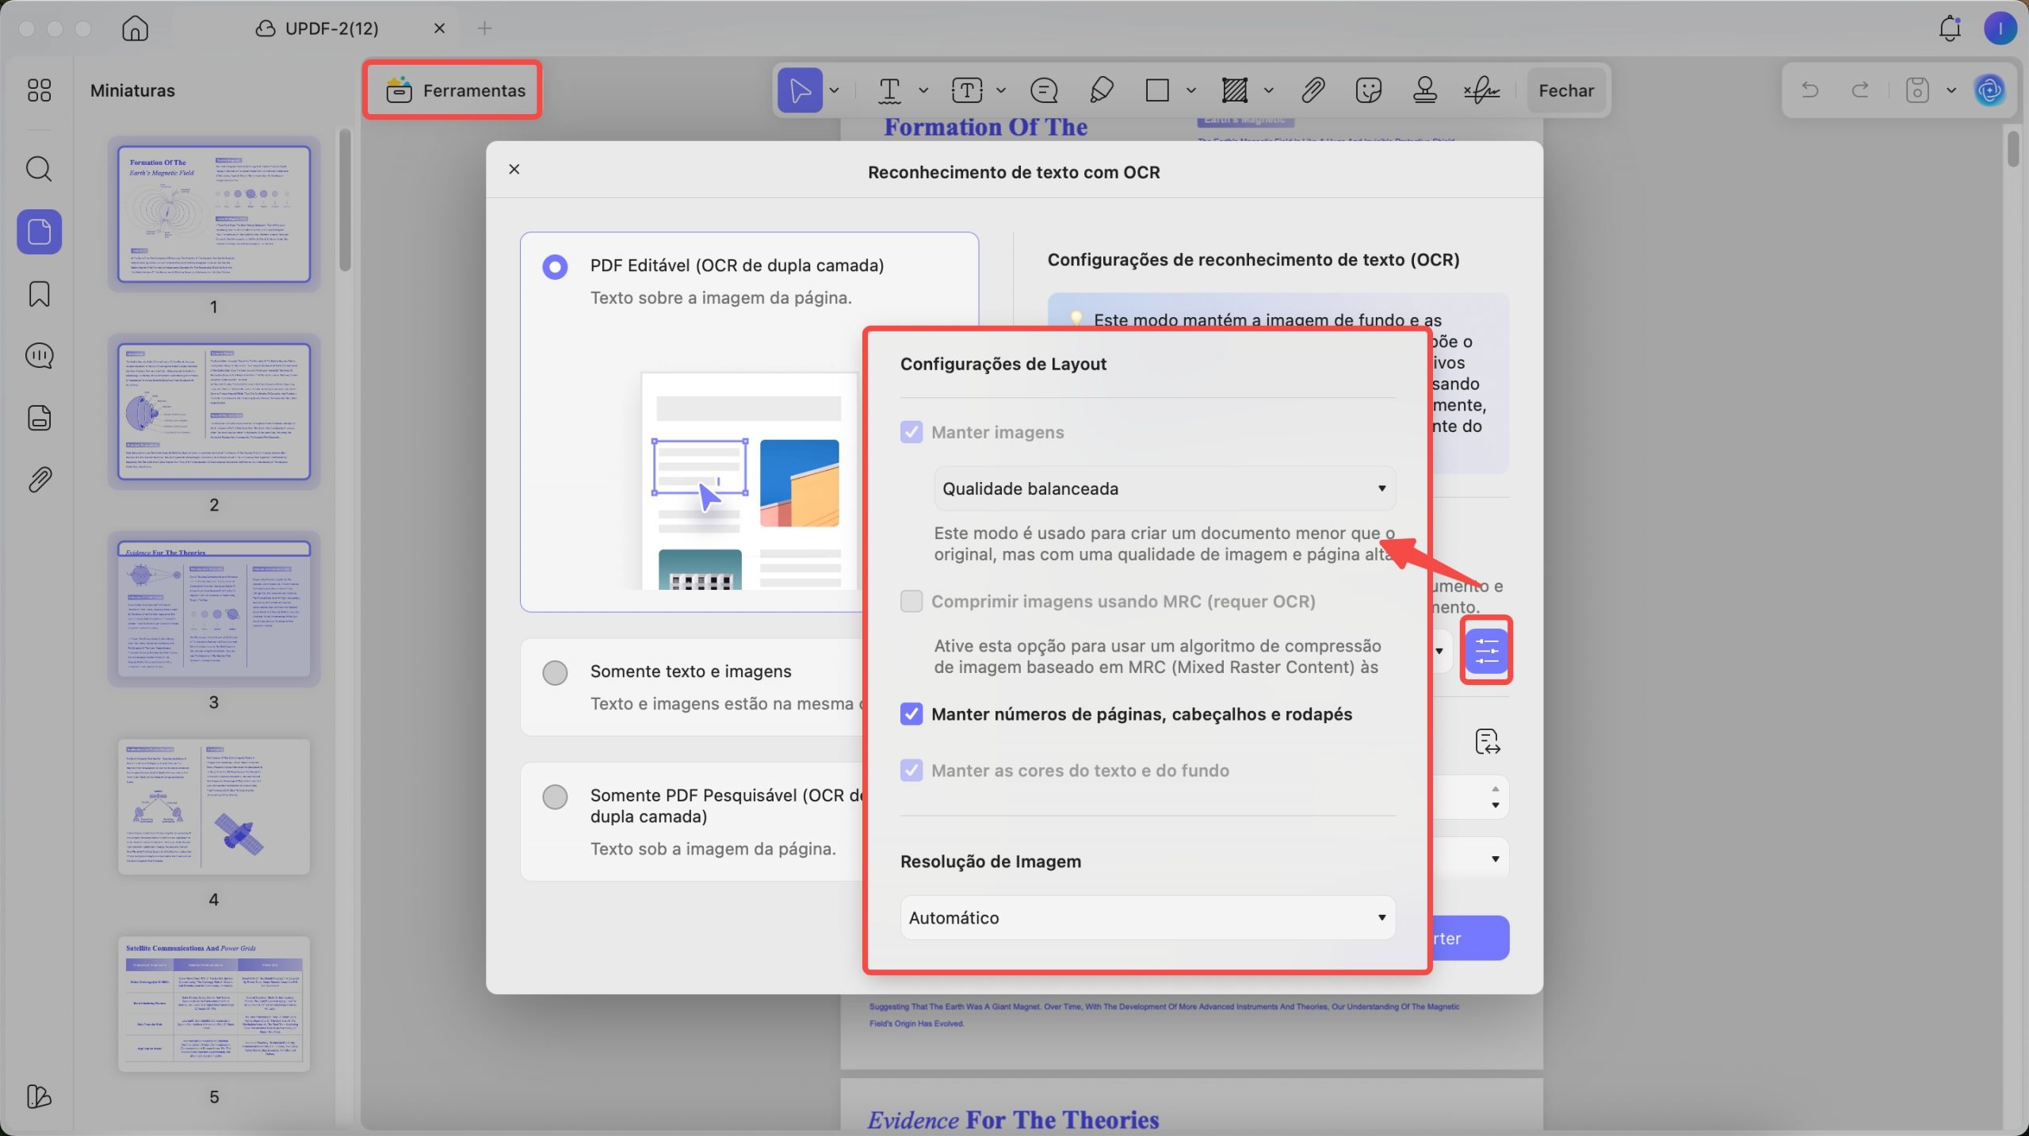Close the UPDF-2(12) tab

point(439,29)
